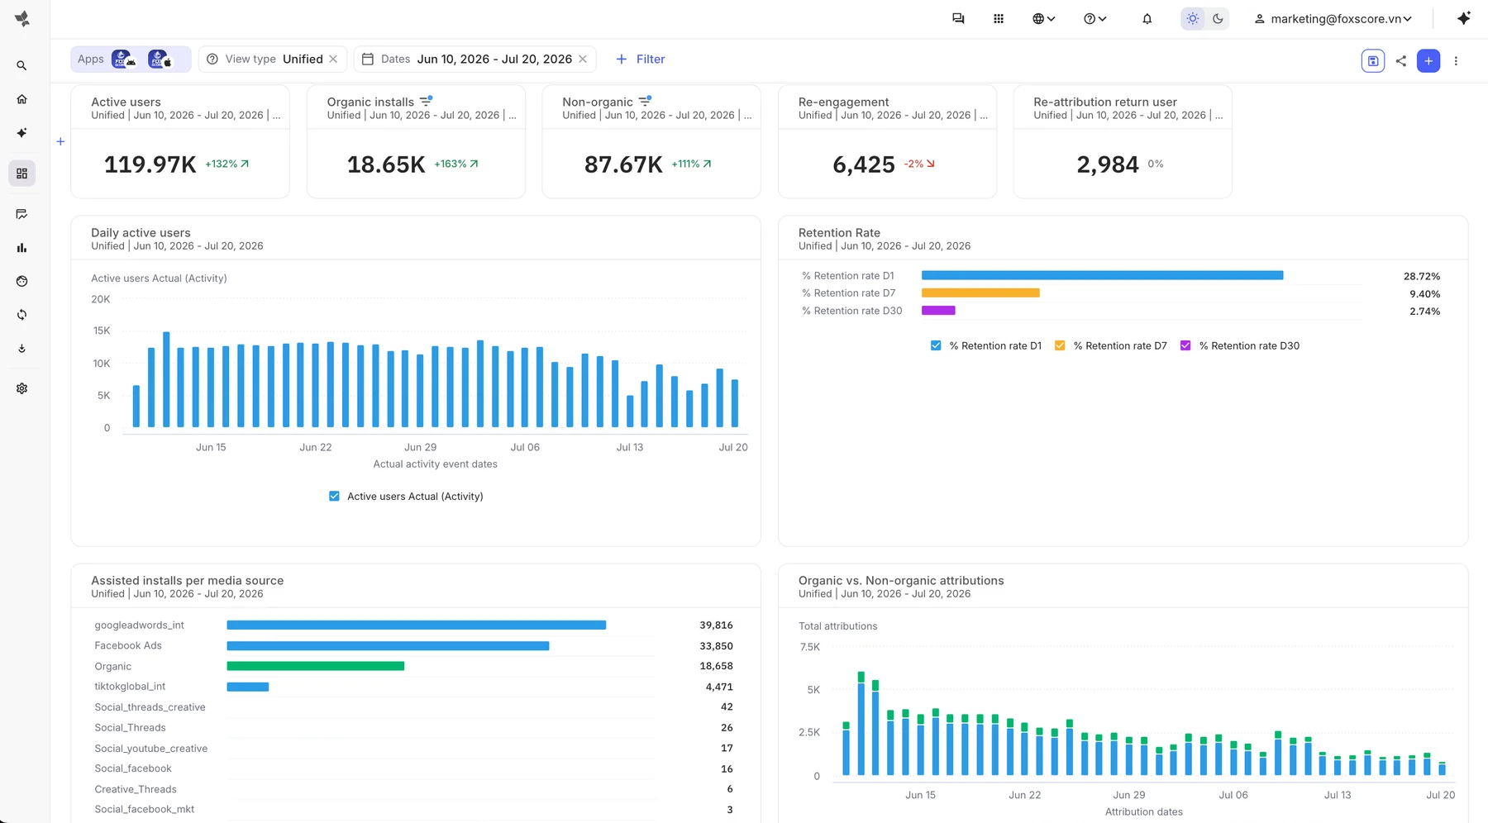Open the AI assistant sparkle icon at top right
This screenshot has width=1488, height=823.
click(x=1464, y=18)
